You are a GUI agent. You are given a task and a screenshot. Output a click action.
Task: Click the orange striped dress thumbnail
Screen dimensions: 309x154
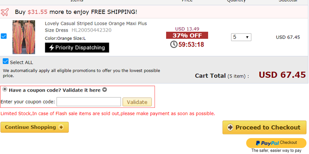pyautogui.click(x=24, y=37)
